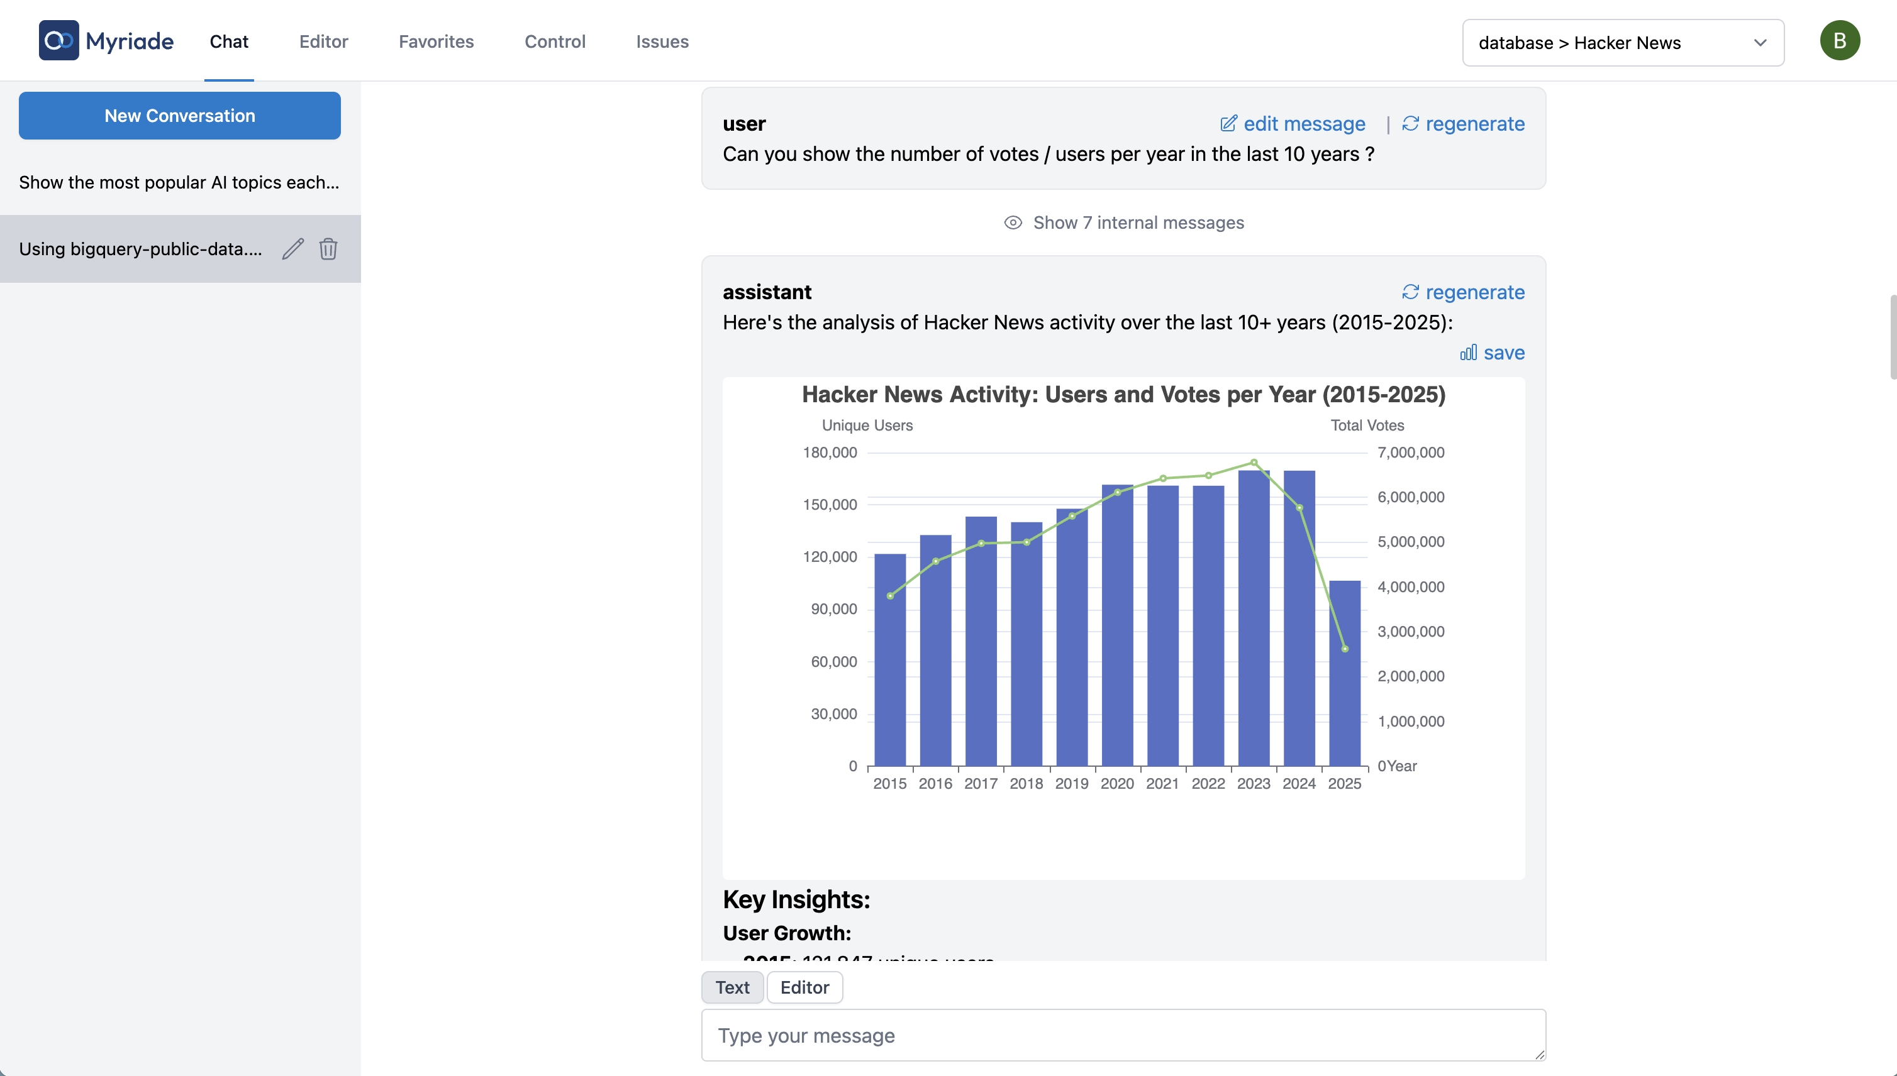Viewport: 1897px width, 1076px height.
Task: Click the edit message pencil icon
Action: [x=1228, y=123]
